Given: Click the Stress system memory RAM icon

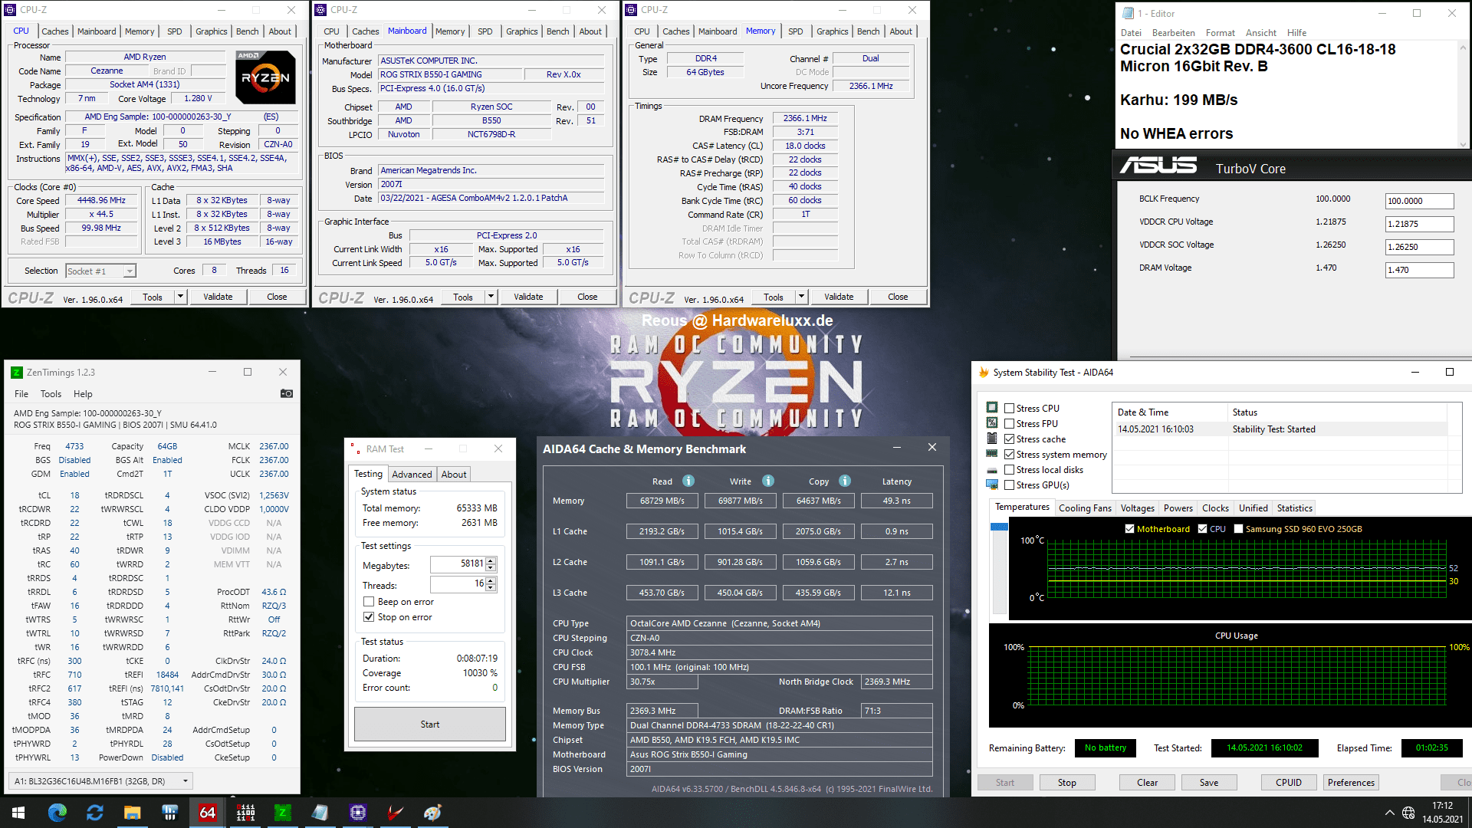Looking at the screenshot, I should 992,454.
